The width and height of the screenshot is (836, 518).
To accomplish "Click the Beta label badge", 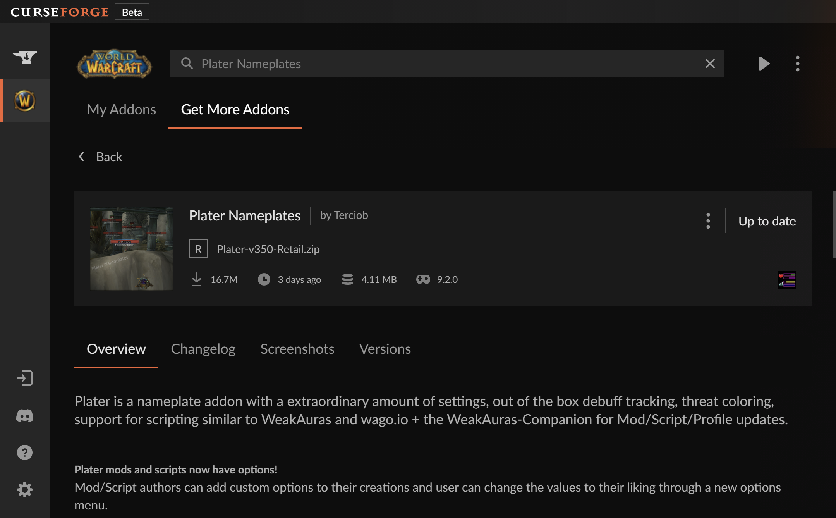I will [x=132, y=12].
